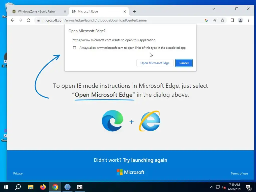Click the forward navigation arrow

click(x=20, y=20)
